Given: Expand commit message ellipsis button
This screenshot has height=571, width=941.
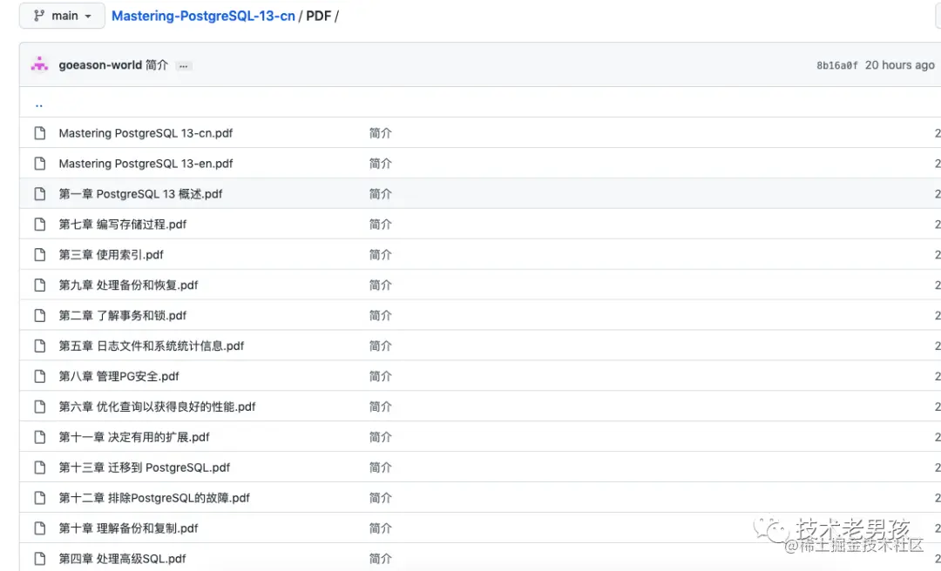Looking at the screenshot, I should [184, 66].
